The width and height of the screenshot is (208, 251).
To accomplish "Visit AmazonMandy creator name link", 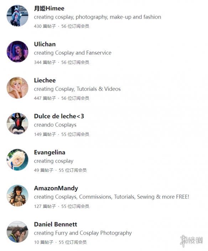I will 56,188.
